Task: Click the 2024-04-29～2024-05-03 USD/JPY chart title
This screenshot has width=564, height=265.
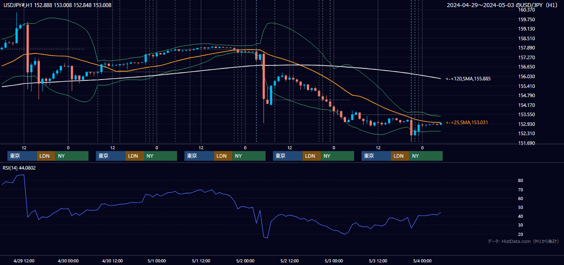Action: [503, 5]
